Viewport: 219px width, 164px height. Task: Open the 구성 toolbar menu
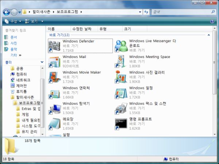(x=13, y=22)
